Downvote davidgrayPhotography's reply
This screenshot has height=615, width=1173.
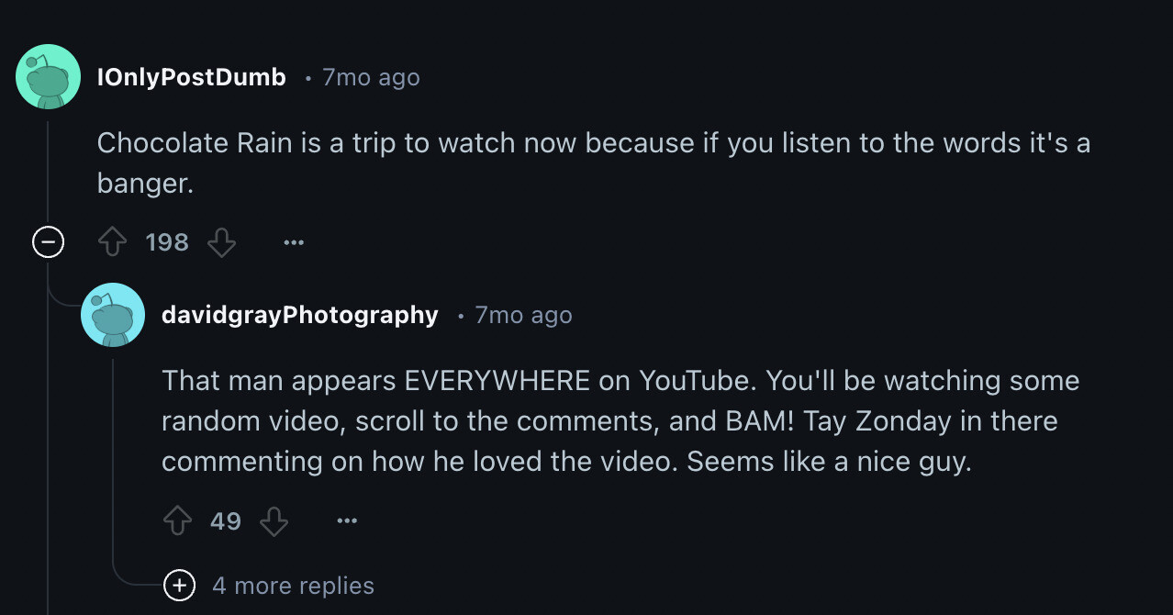[274, 522]
